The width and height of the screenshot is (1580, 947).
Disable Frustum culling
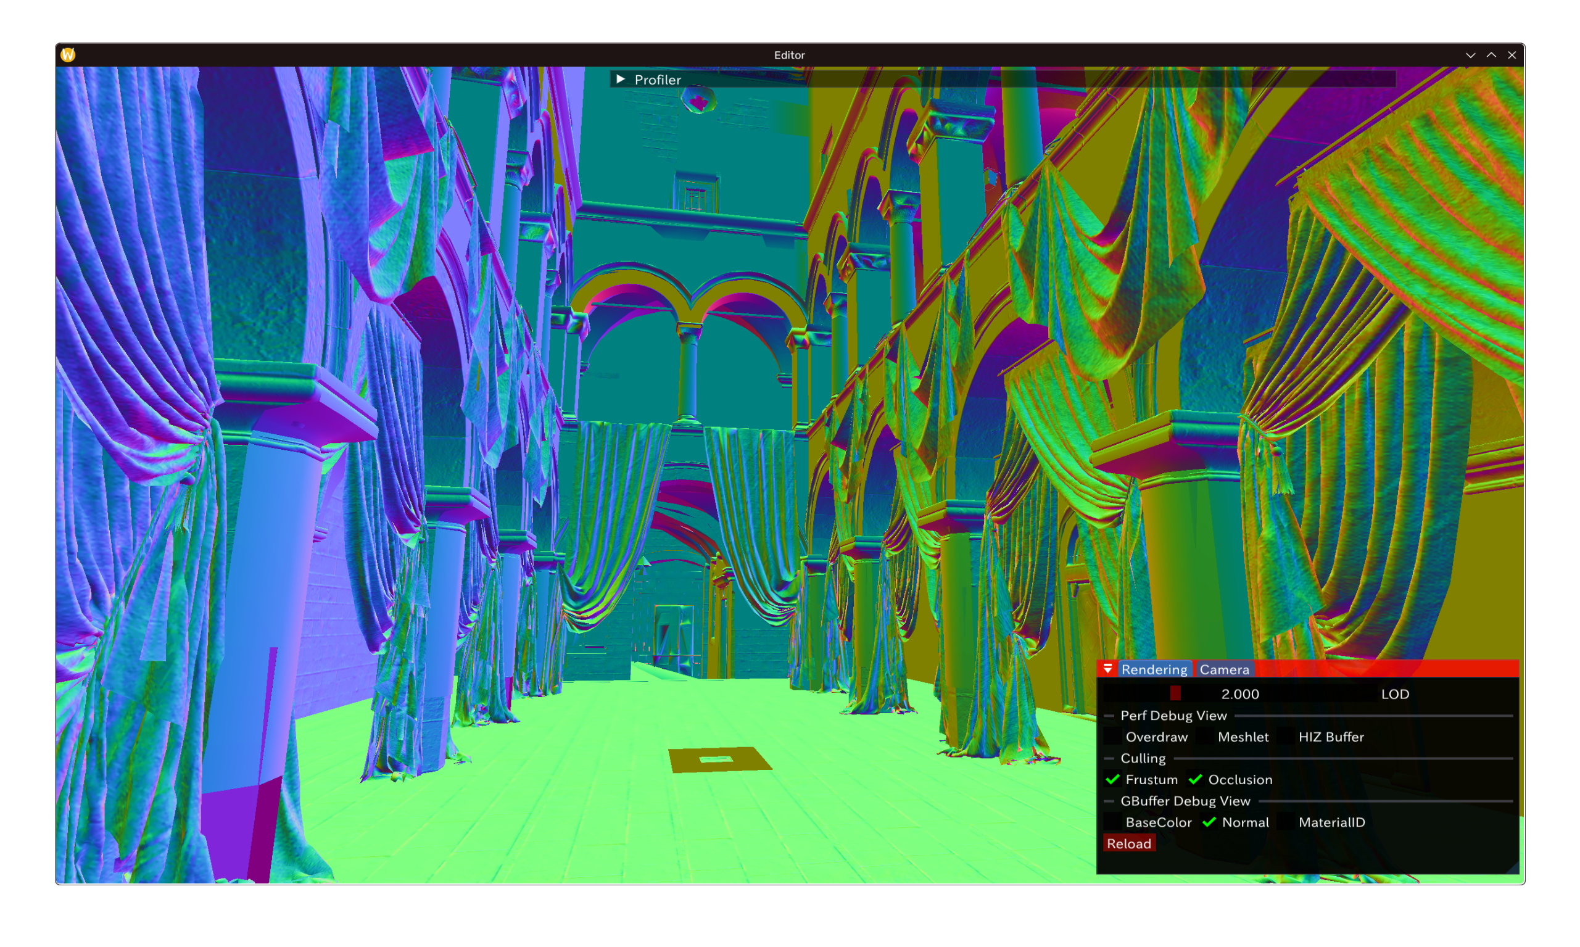tap(1113, 779)
